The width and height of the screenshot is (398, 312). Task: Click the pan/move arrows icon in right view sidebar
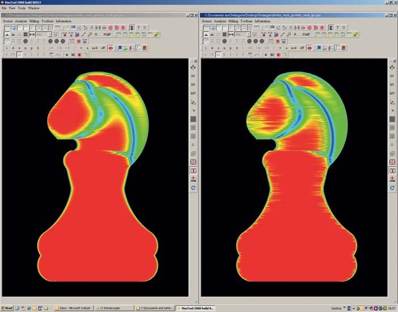tap(392, 68)
